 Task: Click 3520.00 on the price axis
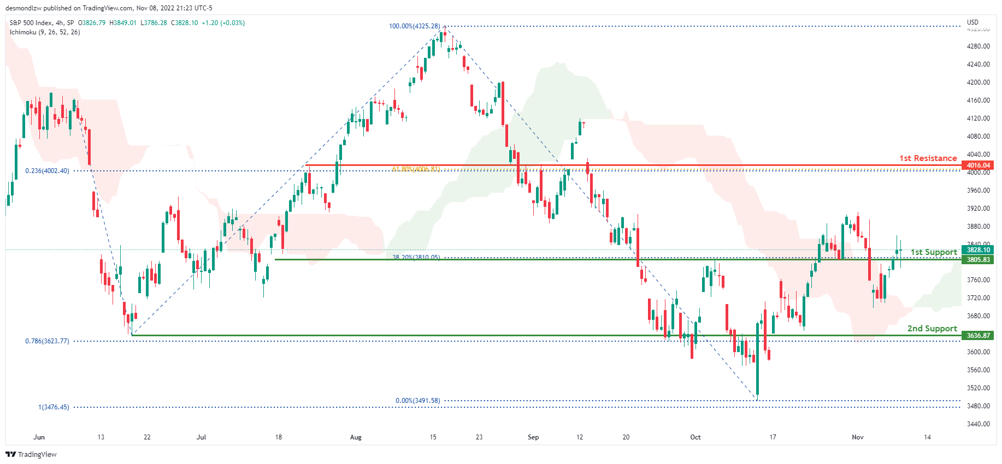click(x=979, y=388)
